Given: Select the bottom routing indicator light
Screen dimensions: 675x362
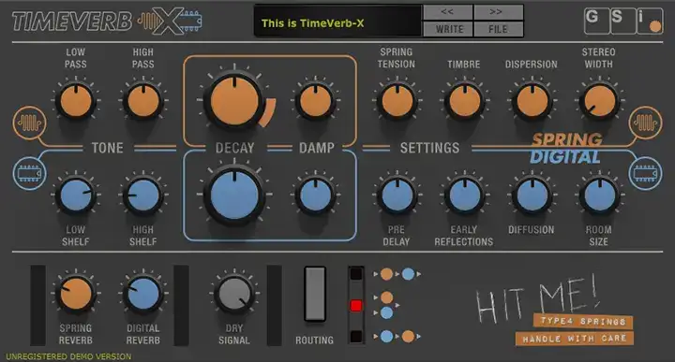Looking at the screenshot, I should coord(356,336).
